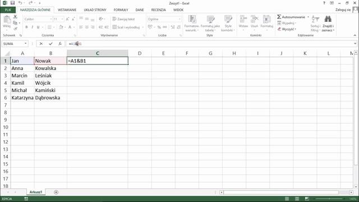Viewport: 359px width, 202px height.
Task: Open Formatowanie warunkowe (conditional formatting)
Action: click(x=192, y=23)
